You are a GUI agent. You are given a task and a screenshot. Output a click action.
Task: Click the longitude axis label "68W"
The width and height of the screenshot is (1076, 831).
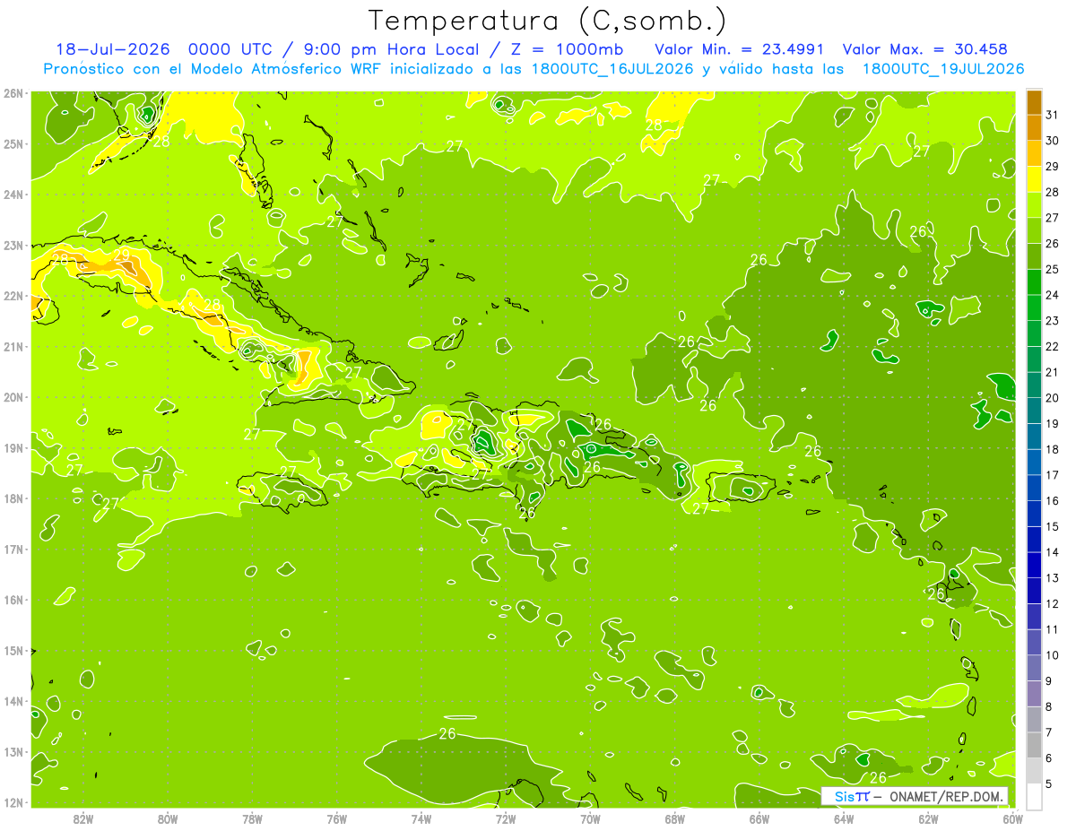674,818
